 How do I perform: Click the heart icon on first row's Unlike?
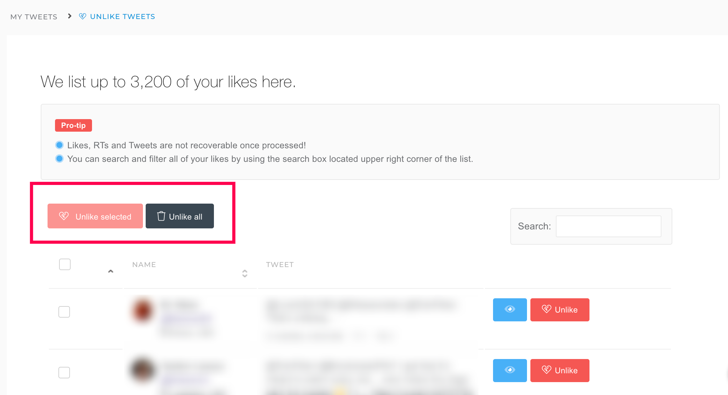[546, 309]
